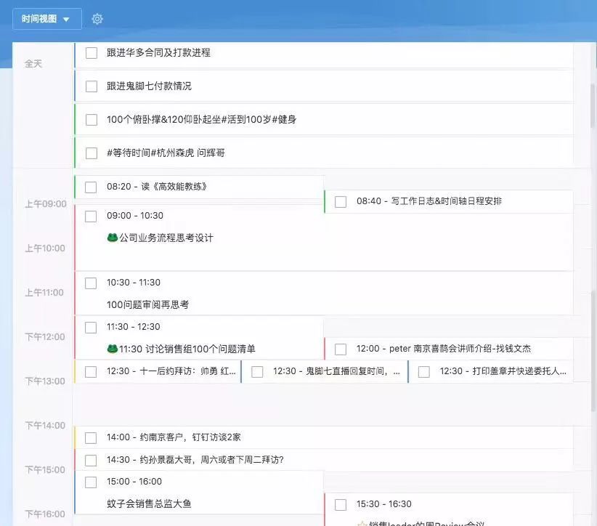
Task: Check off 读《高效能教练》 at 08:20
Action: coord(91,187)
